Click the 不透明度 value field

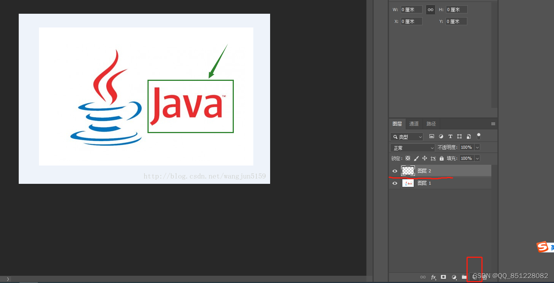point(467,147)
